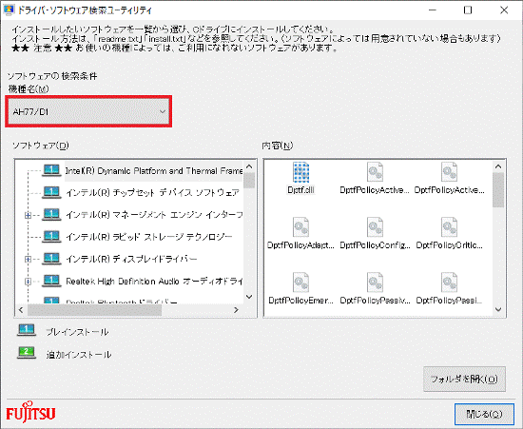Viewport: 523px width, 429px height.
Task: Expand the インテル(R) ディスプレイドライバー node
Action: [28, 259]
